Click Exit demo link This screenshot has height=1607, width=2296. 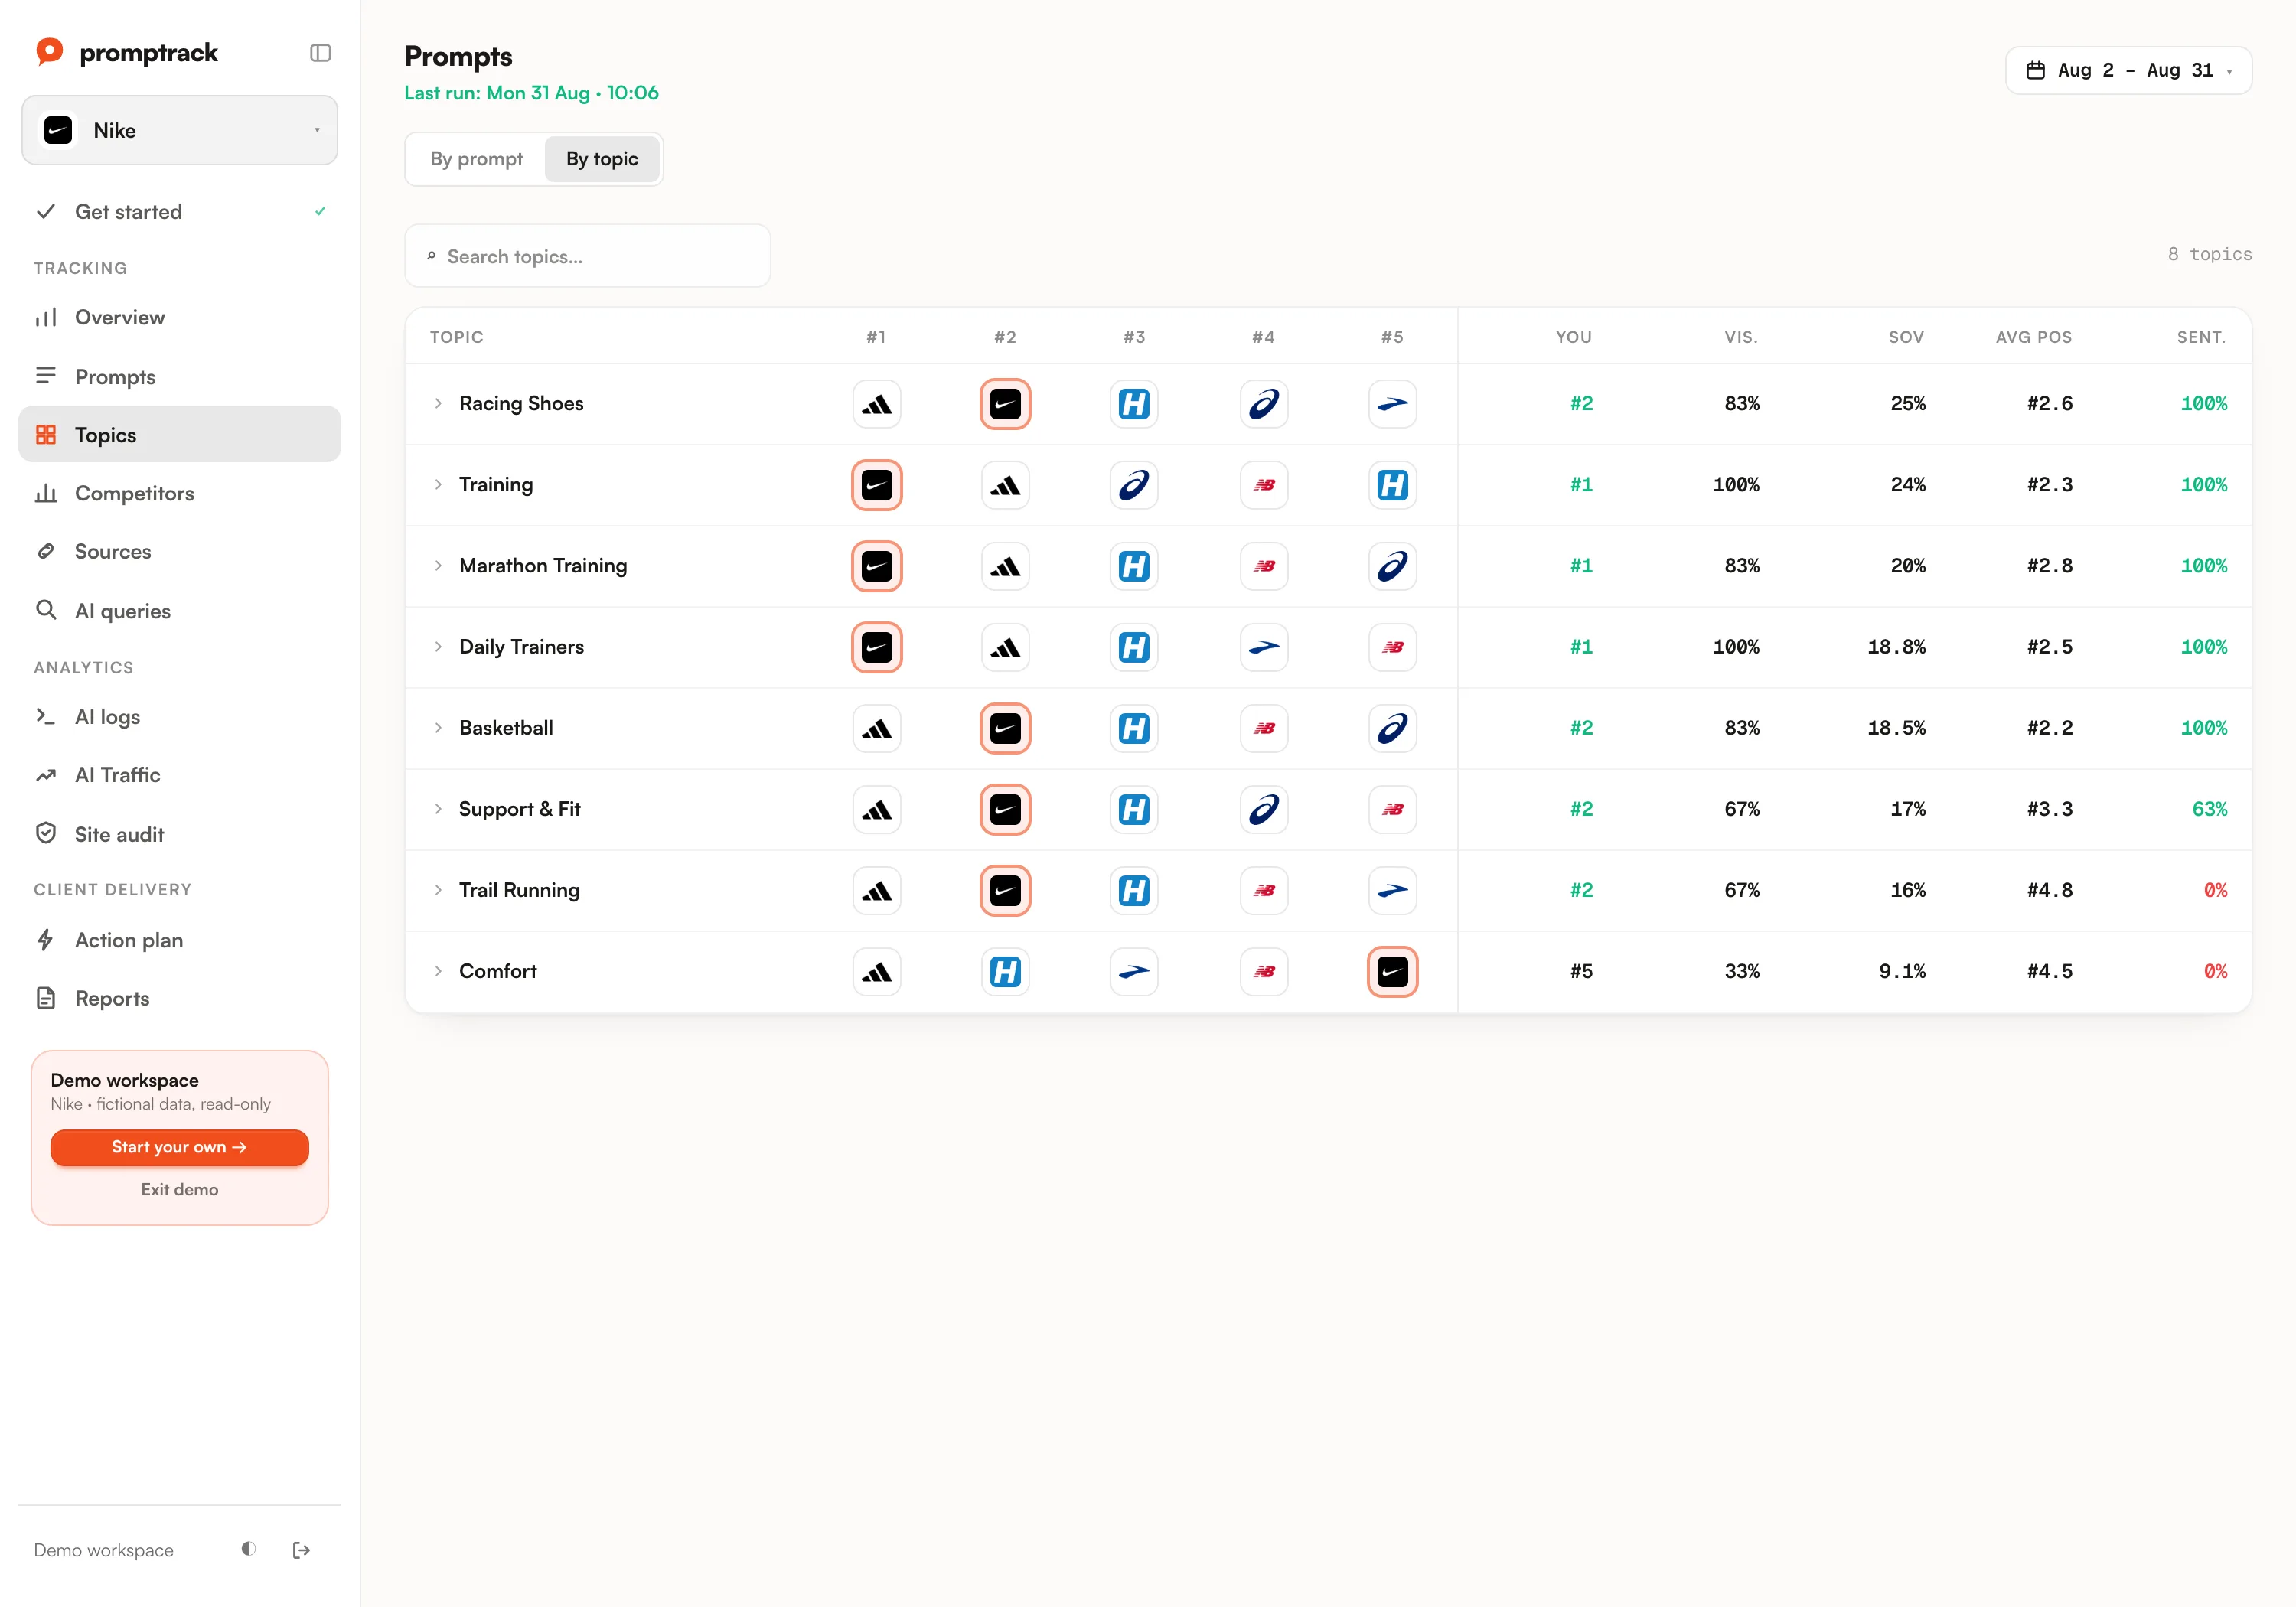pos(180,1189)
